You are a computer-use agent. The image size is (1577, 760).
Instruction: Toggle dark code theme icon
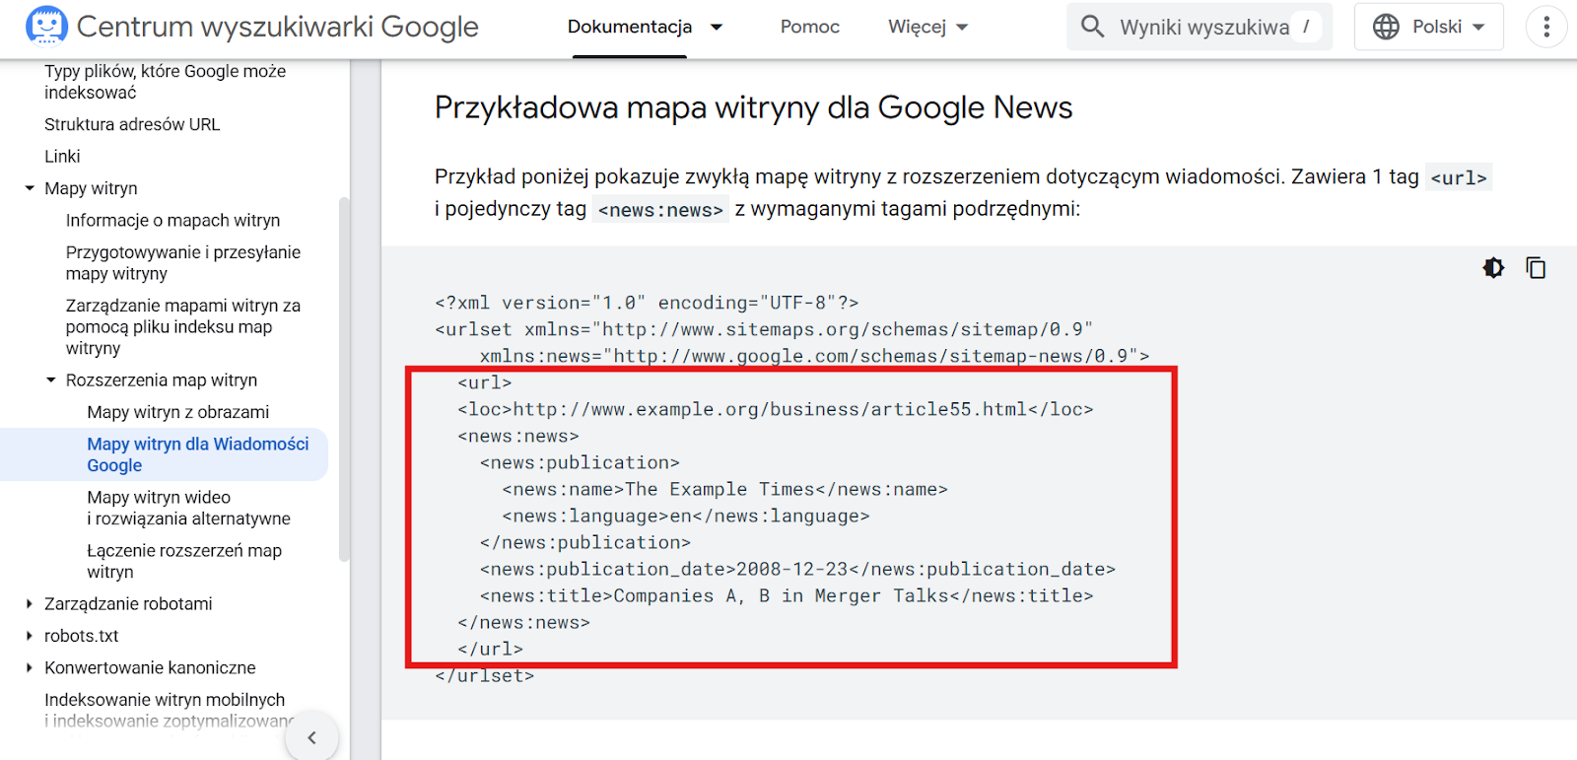1493,267
